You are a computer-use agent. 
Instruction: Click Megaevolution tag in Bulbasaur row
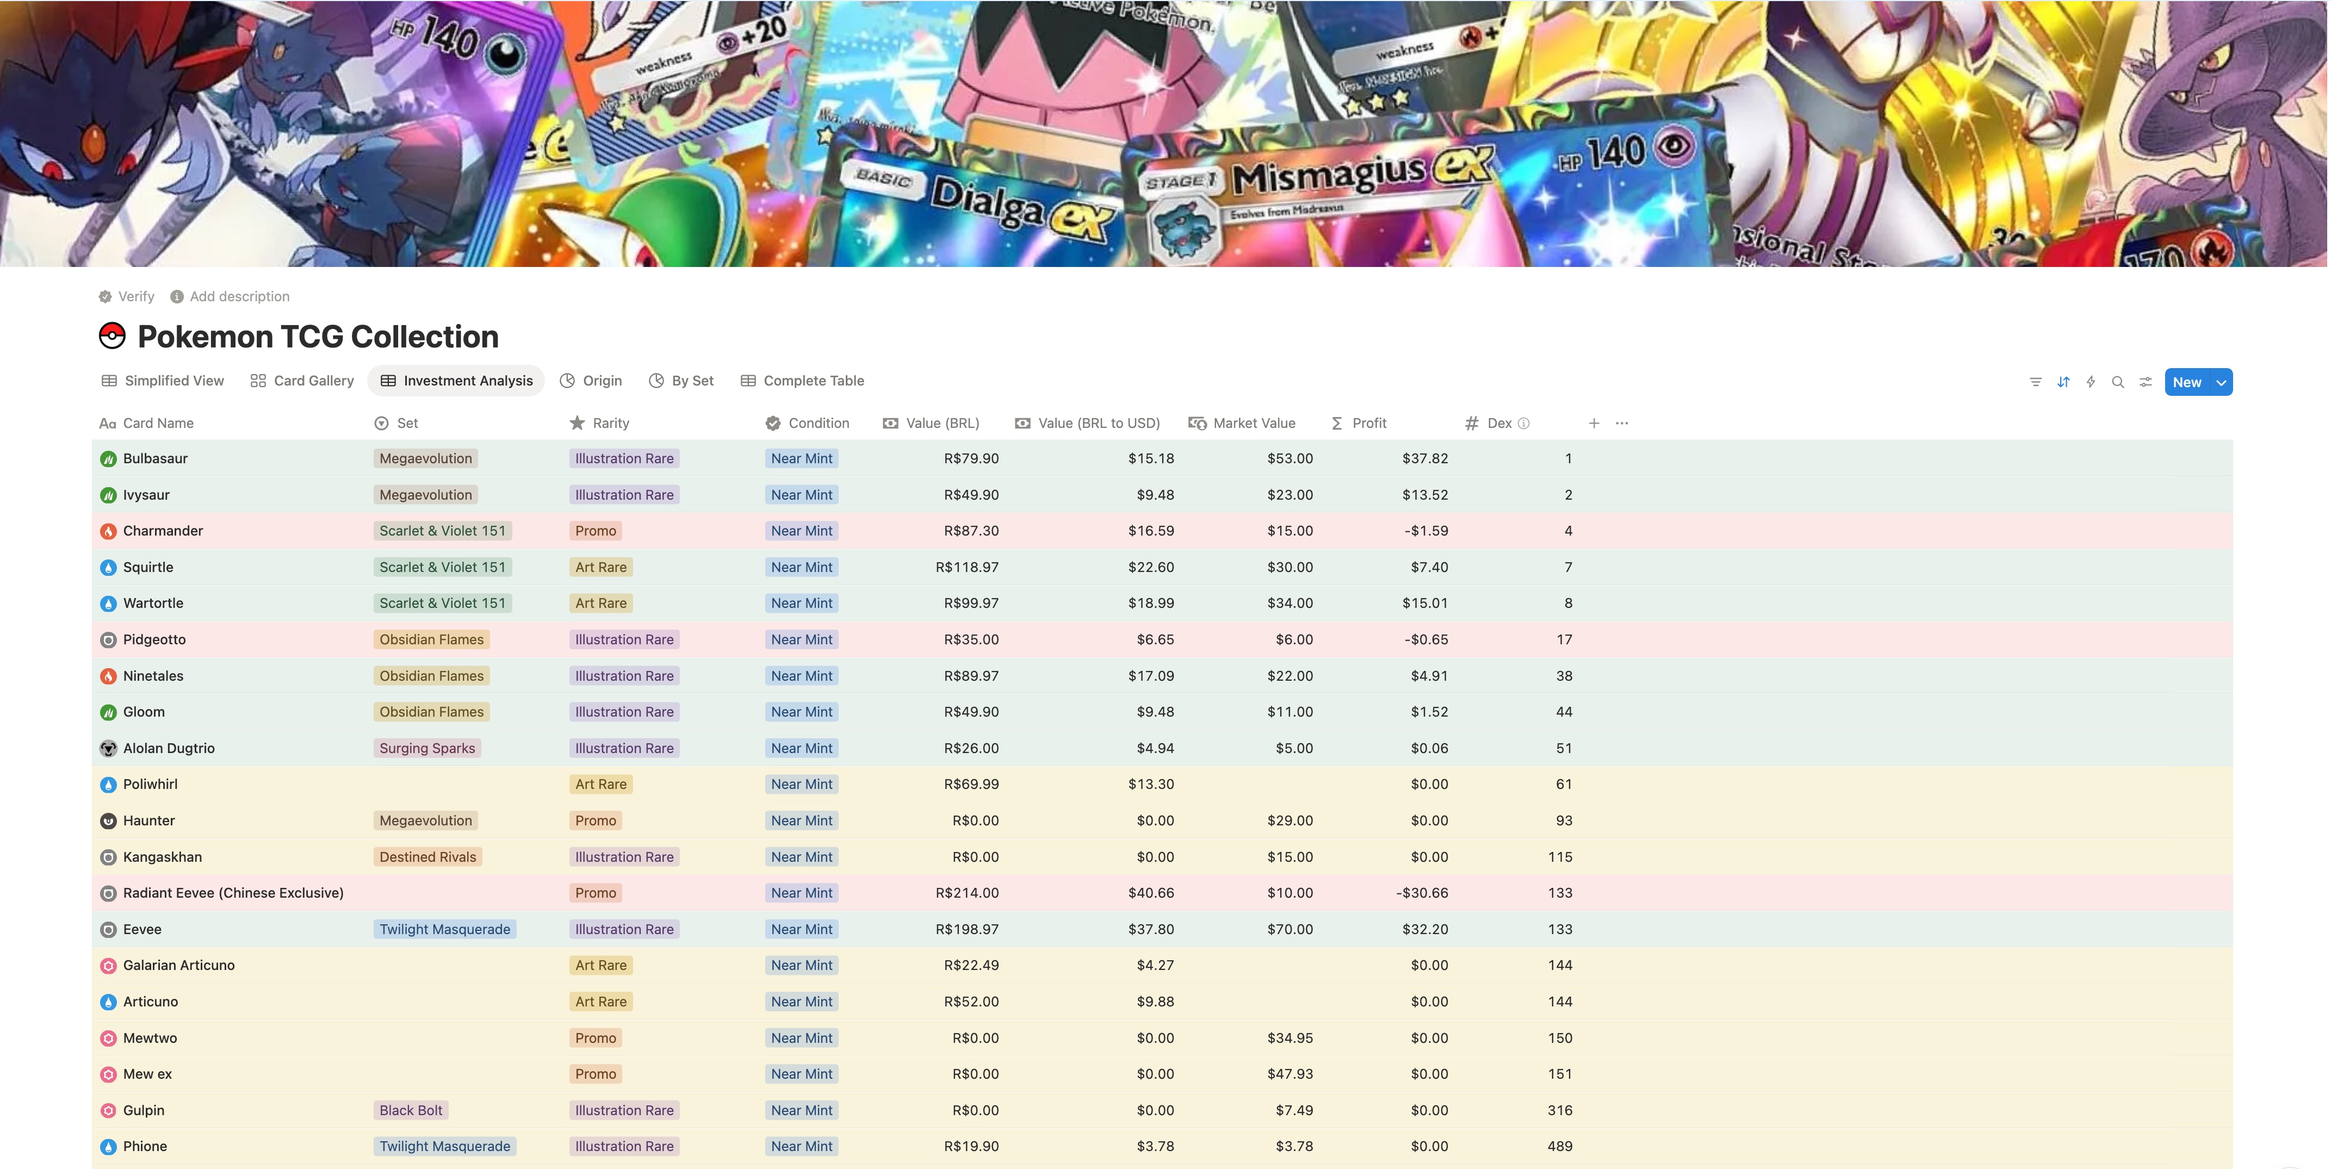(x=425, y=459)
